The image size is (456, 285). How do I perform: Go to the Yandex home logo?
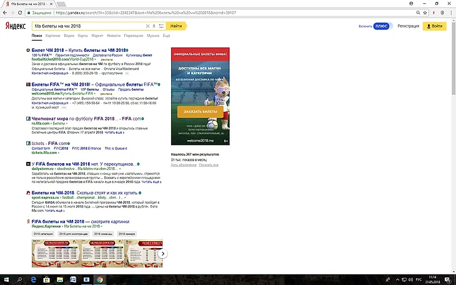click(16, 26)
